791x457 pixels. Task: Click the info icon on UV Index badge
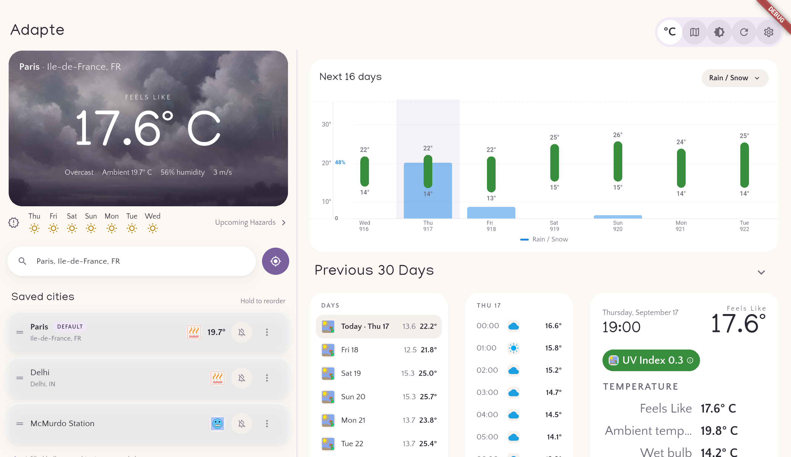(x=690, y=360)
